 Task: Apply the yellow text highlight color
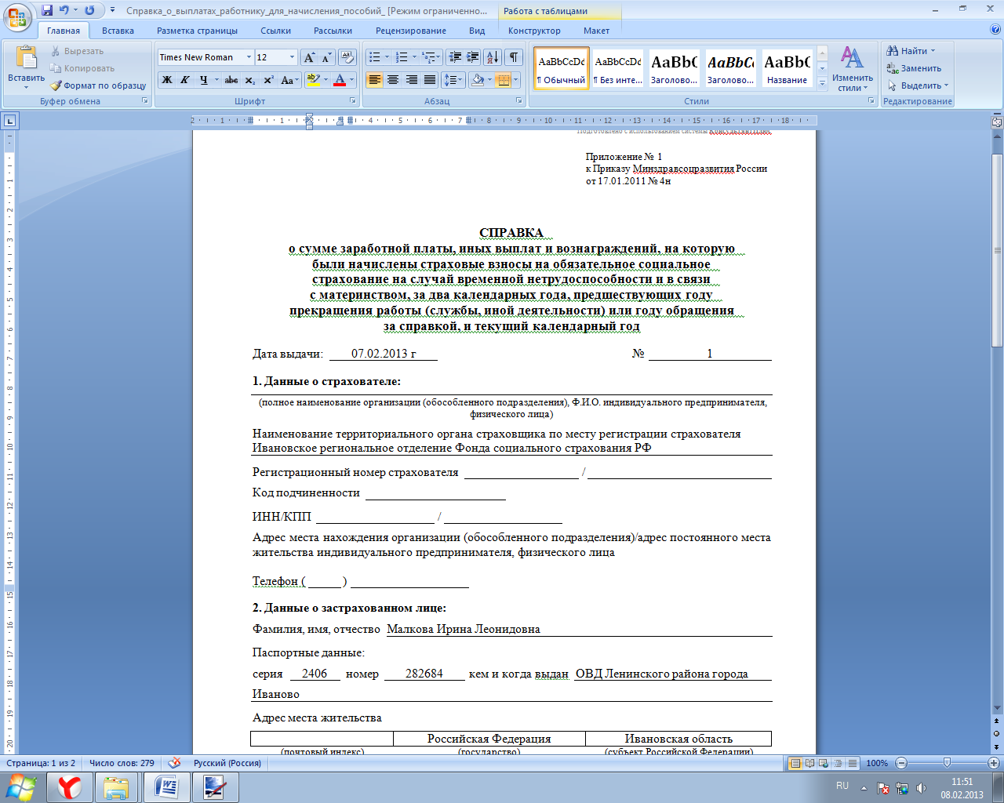click(x=313, y=80)
